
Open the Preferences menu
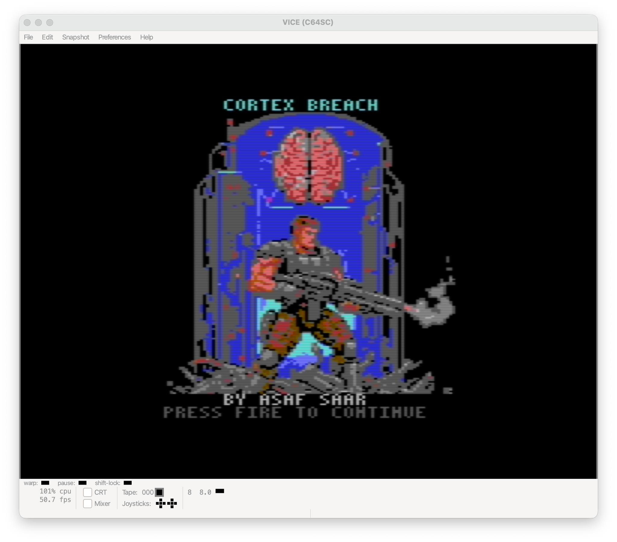pyautogui.click(x=114, y=37)
